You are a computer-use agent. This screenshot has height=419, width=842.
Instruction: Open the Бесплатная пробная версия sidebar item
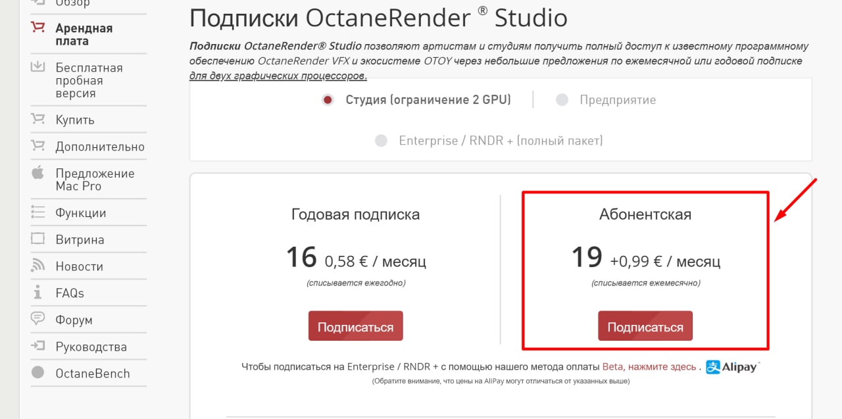(89, 80)
